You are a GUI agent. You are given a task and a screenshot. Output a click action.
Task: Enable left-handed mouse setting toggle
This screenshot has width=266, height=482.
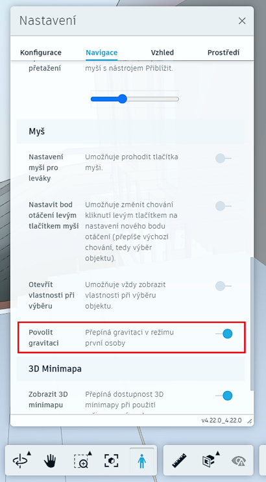[223, 159]
